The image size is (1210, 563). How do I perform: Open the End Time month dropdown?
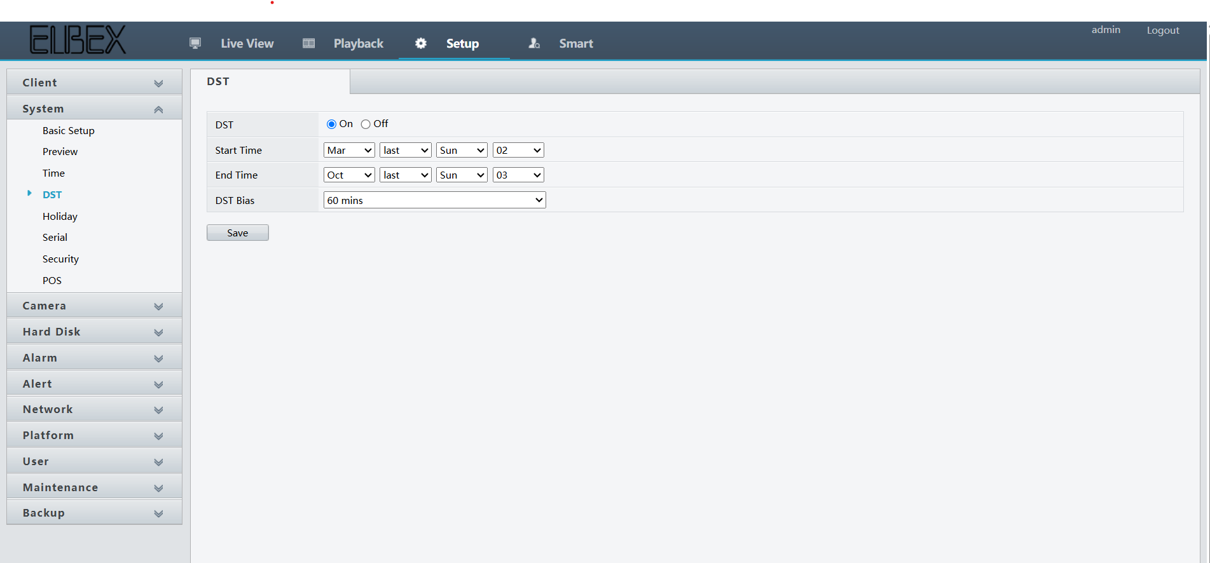(x=349, y=175)
